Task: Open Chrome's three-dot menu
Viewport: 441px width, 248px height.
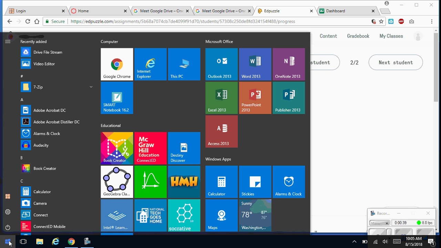Action: [432, 21]
